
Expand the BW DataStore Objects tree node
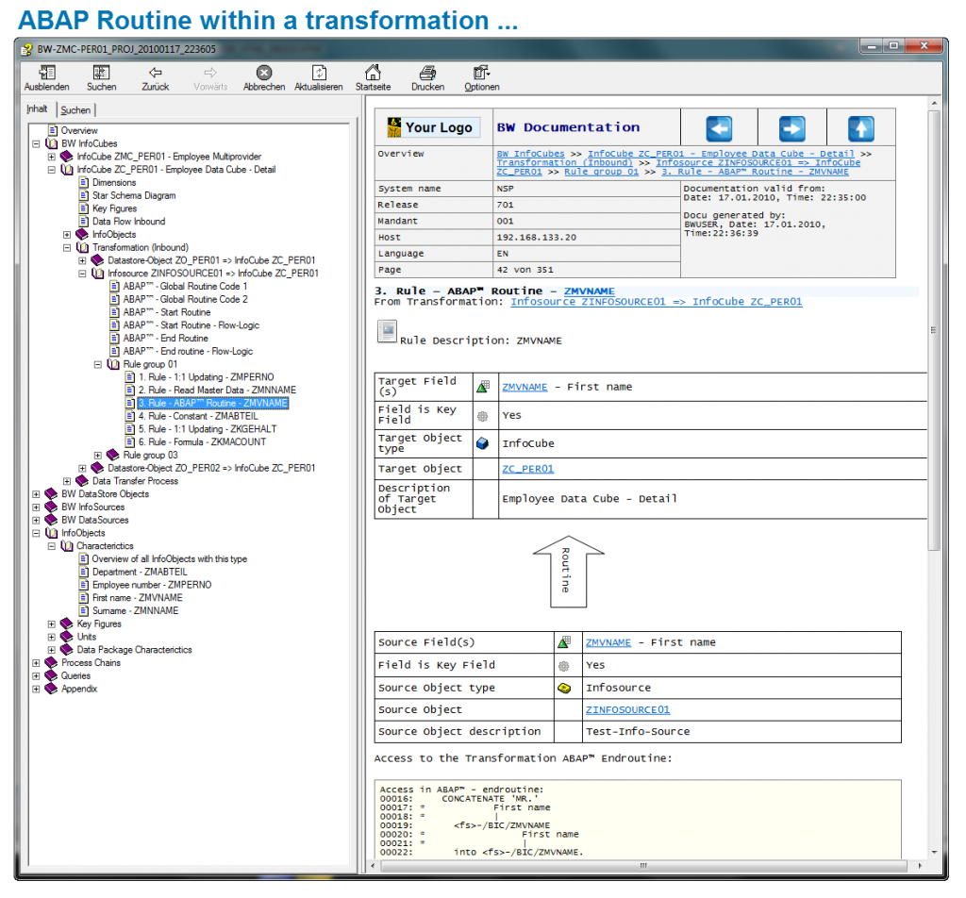(36, 493)
